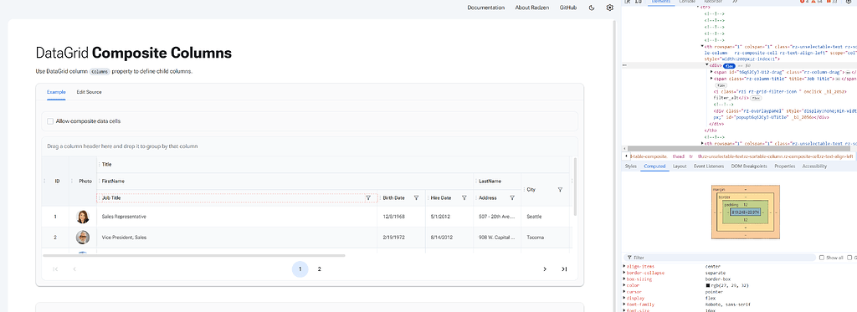Viewport: 857px width, 312px height.
Task: Expand the border-collapse computed property
Action: tap(624, 273)
